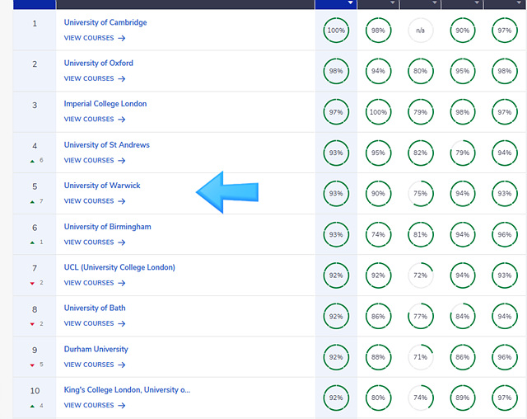Image resolution: width=527 pixels, height=419 pixels.
Task: Open Imperial College London link
Action: (x=105, y=104)
